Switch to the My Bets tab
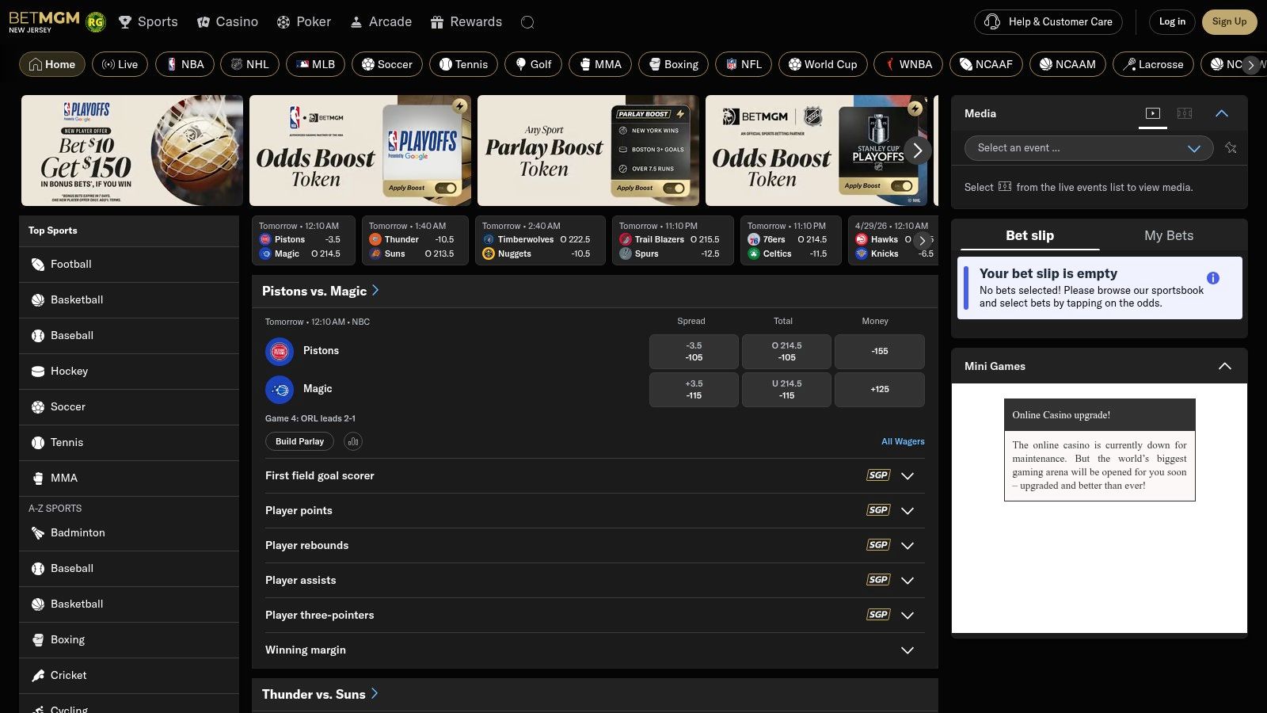This screenshot has height=713, width=1267. 1170,235
